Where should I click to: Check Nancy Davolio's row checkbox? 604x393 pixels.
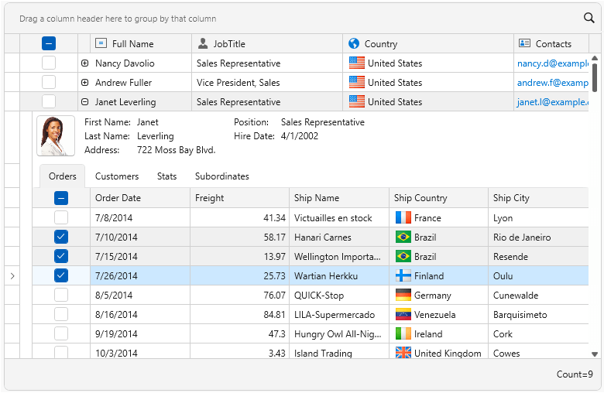click(49, 63)
